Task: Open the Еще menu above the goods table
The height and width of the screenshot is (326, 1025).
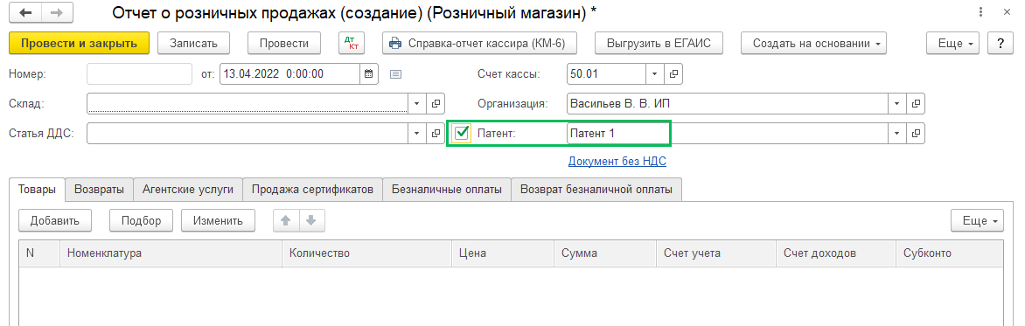Action: 977,221
